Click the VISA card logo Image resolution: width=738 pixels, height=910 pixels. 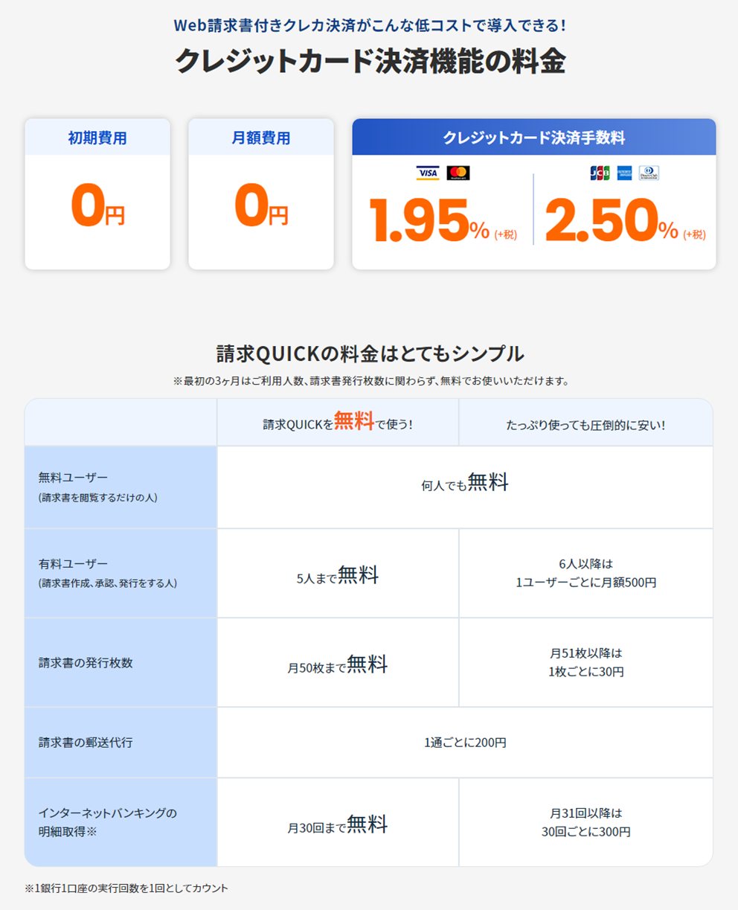[428, 173]
